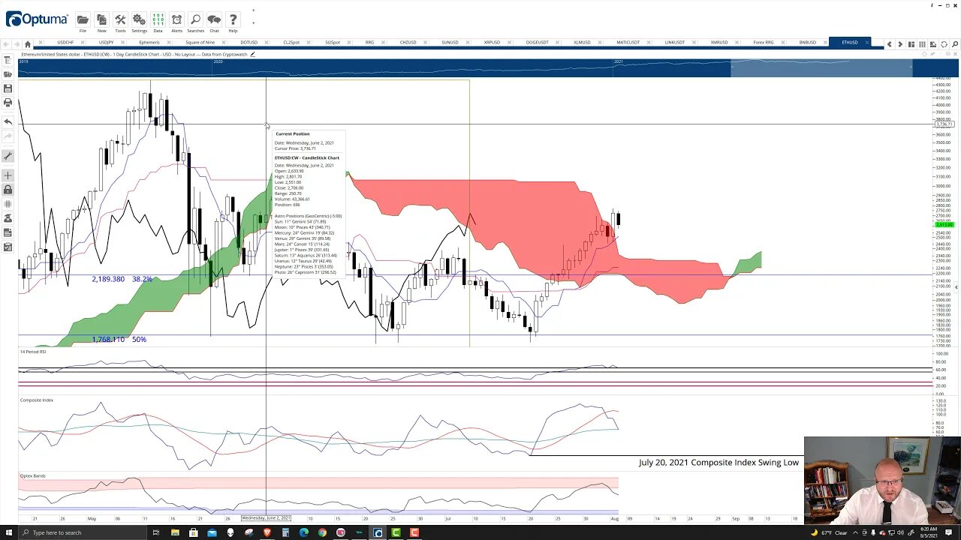
Task: Open the Settings gears icon
Action: 139,19
